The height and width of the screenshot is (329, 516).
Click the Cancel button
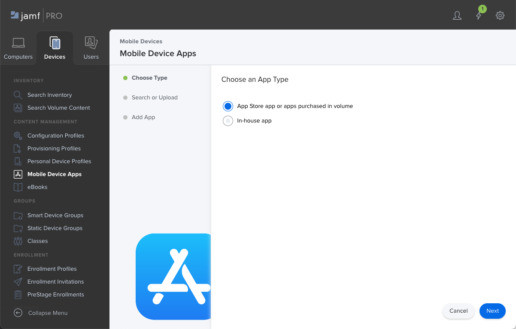tap(458, 311)
